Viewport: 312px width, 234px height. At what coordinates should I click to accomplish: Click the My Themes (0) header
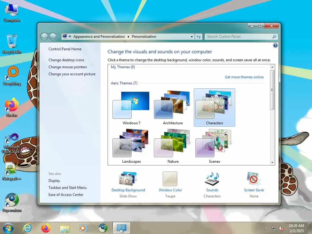(123, 67)
